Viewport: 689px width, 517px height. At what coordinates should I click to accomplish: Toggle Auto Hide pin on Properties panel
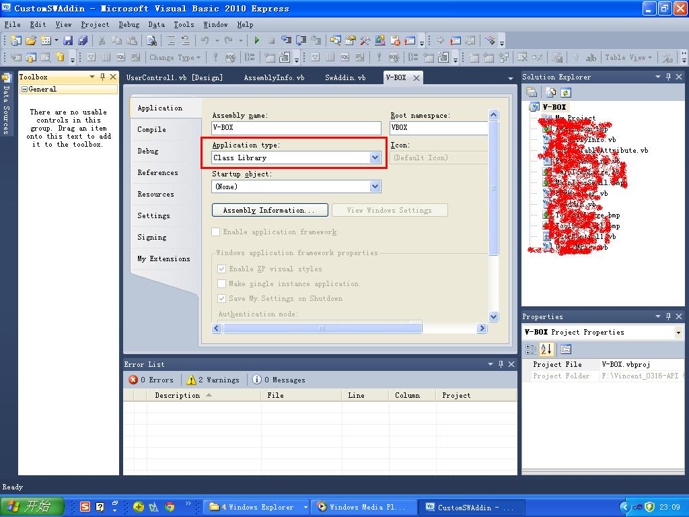[x=668, y=316]
